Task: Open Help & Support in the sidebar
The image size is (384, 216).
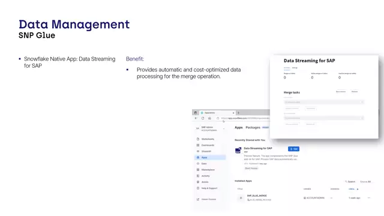Action: coord(209,188)
